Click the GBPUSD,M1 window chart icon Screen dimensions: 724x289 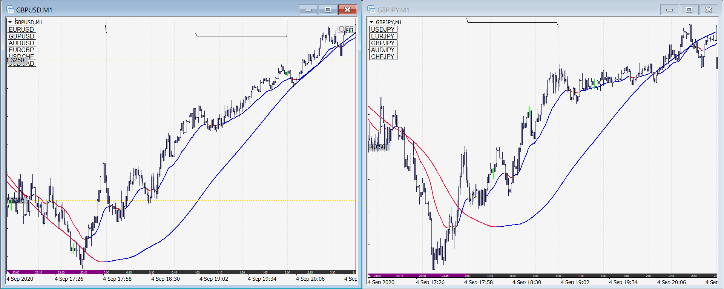tap(10, 9)
